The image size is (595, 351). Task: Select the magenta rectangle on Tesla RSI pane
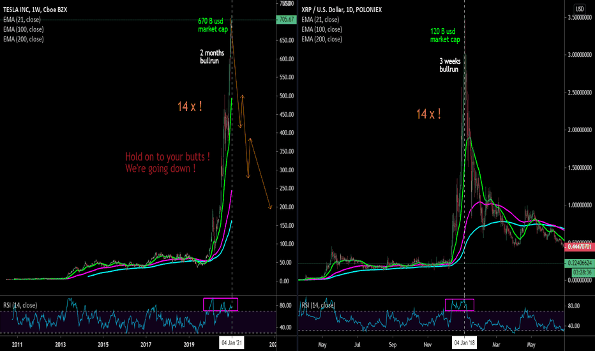[220, 304]
